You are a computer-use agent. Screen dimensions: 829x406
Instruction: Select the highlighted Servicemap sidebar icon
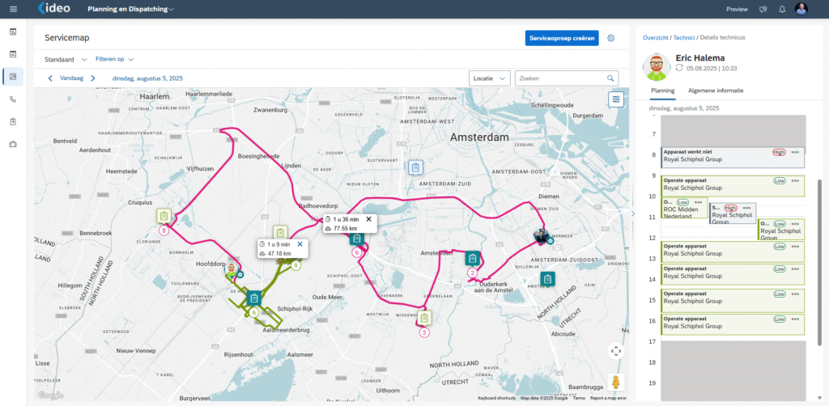pyautogui.click(x=13, y=77)
